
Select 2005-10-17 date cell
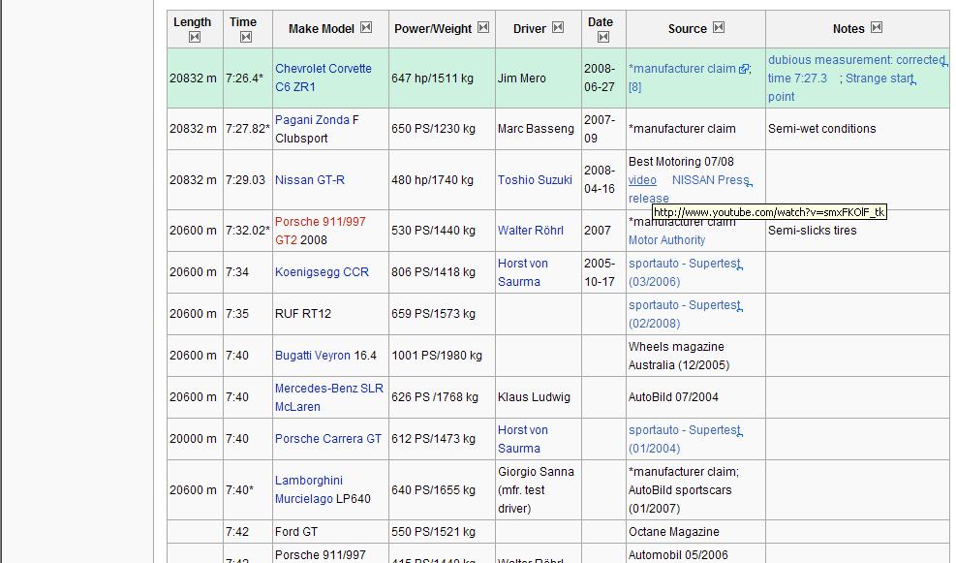603,272
